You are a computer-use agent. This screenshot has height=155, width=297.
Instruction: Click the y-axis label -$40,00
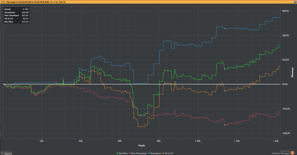(286, 133)
